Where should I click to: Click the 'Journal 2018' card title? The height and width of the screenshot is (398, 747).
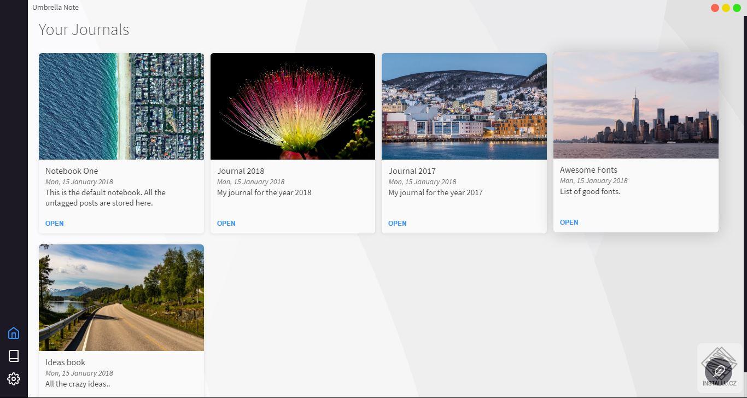(241, 171)
